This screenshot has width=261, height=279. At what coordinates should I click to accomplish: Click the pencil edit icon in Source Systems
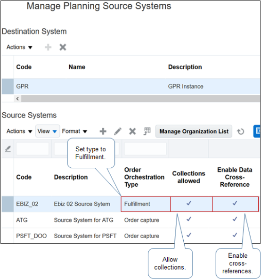[118, 131]
